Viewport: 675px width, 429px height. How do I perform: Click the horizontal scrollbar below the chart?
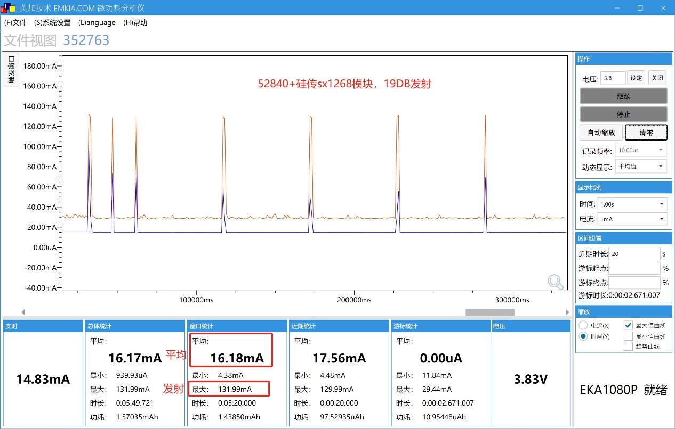[489, 312]
